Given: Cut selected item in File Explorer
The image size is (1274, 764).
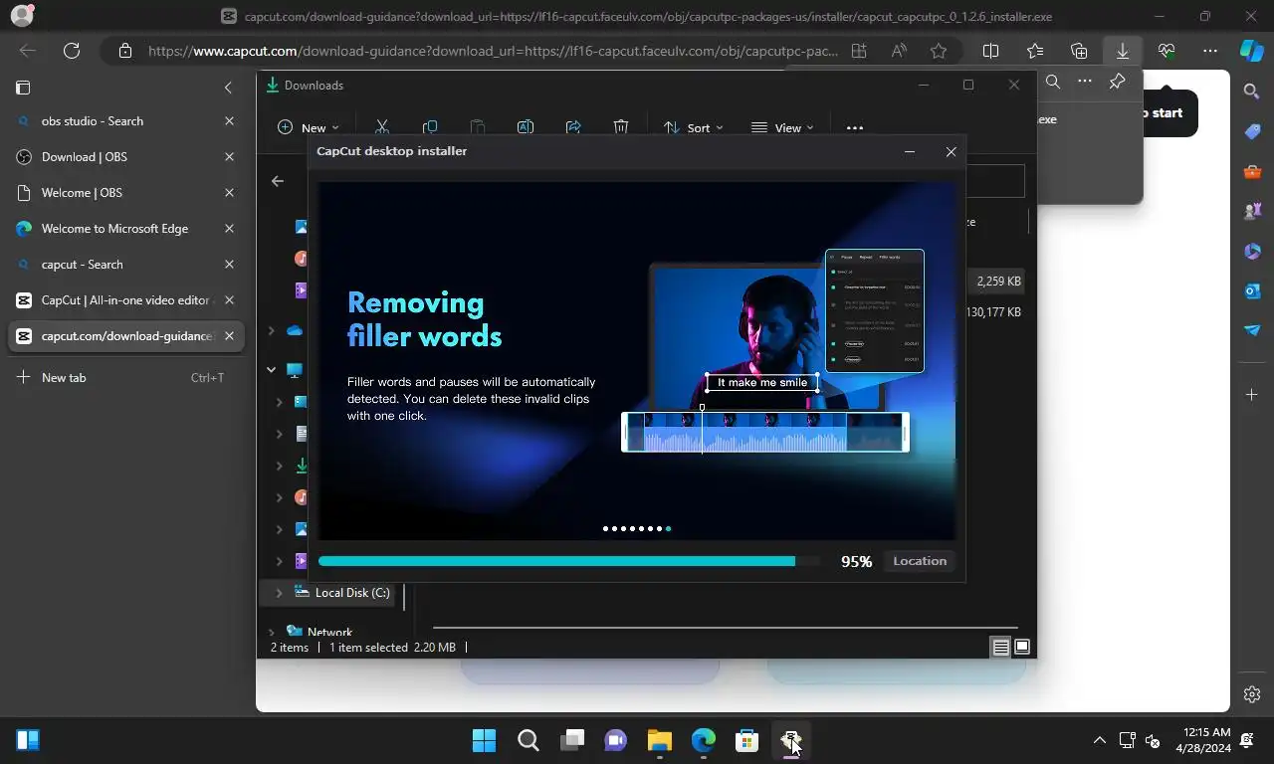Looking at the screenshot, I should [x=381, y=127].
